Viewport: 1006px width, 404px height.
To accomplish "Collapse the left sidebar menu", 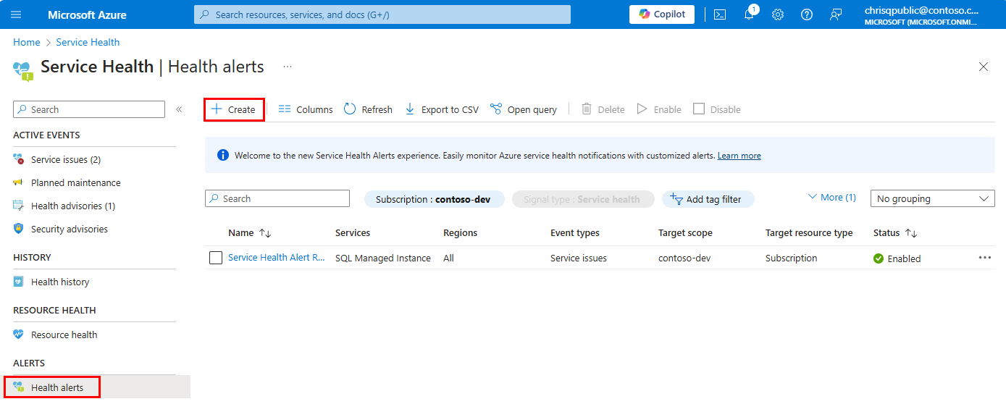I will point(179,109).
